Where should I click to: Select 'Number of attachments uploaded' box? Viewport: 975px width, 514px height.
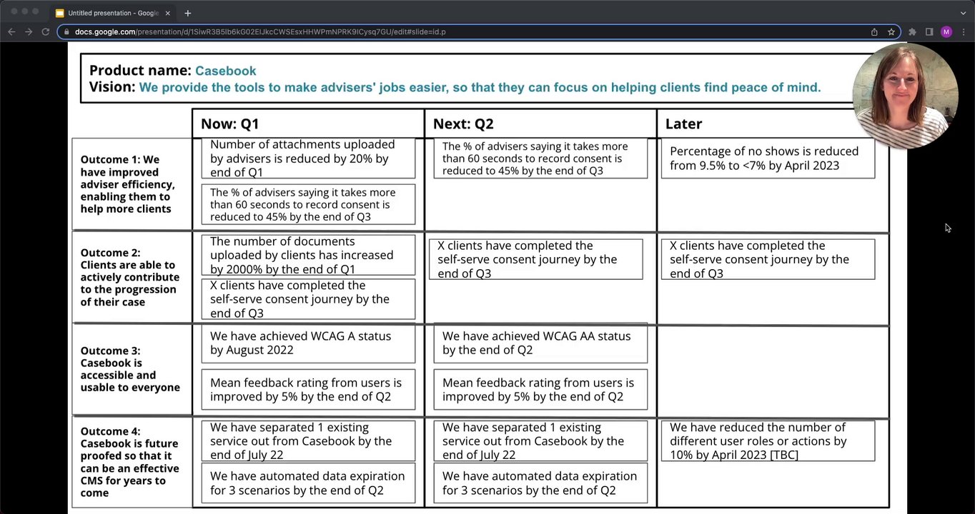point(308,158)
